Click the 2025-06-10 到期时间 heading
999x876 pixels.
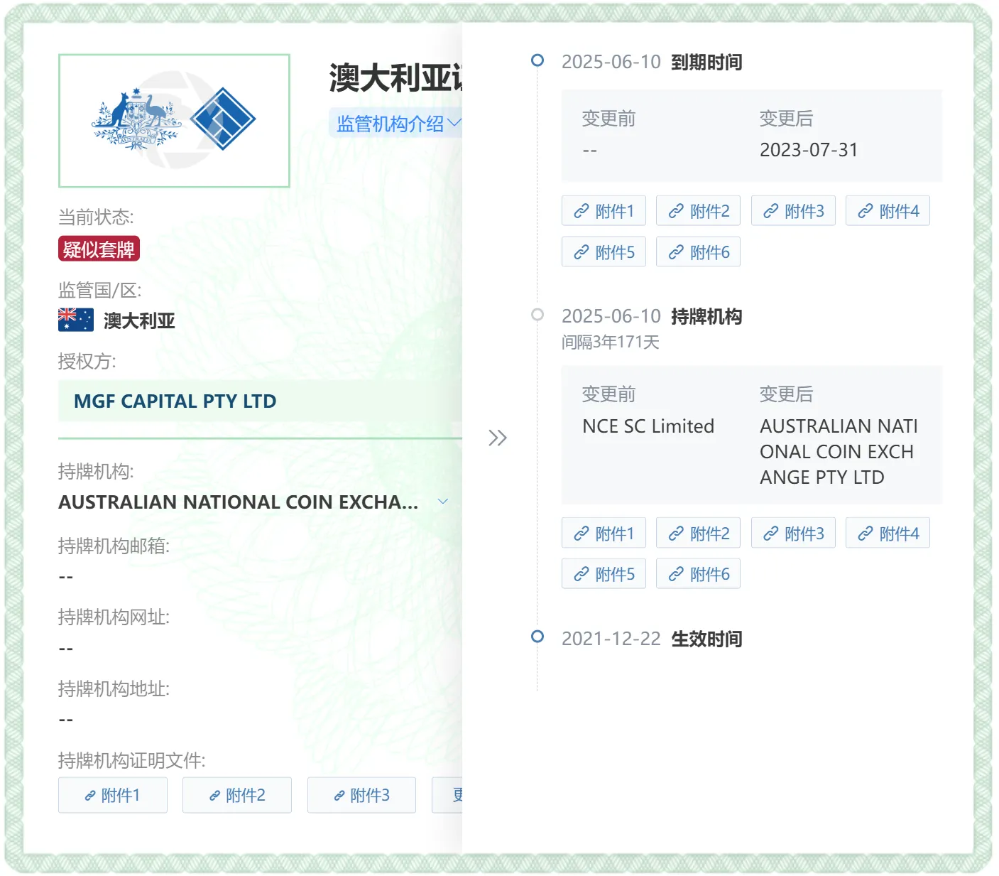(x=652, y=62)
